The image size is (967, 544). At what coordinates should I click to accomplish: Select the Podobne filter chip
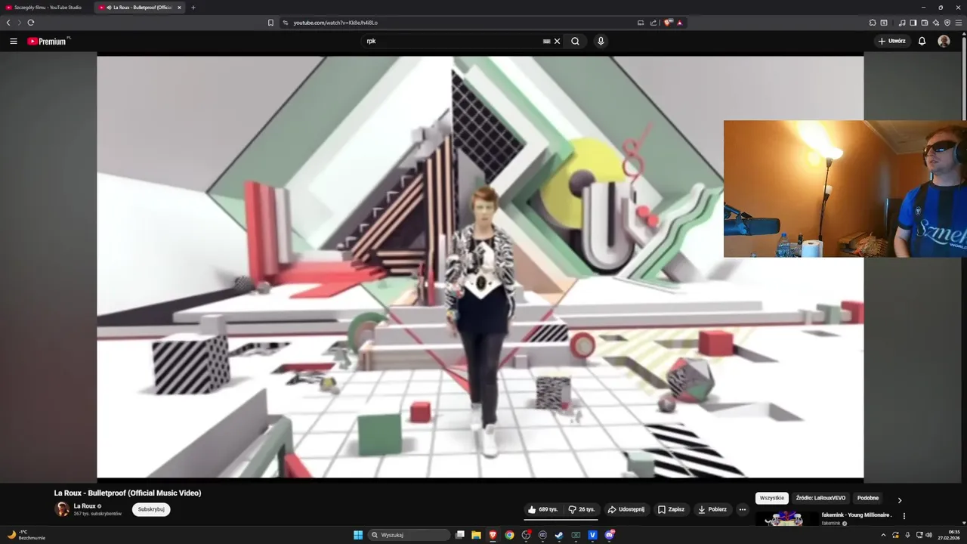click(x=868, y=498)
